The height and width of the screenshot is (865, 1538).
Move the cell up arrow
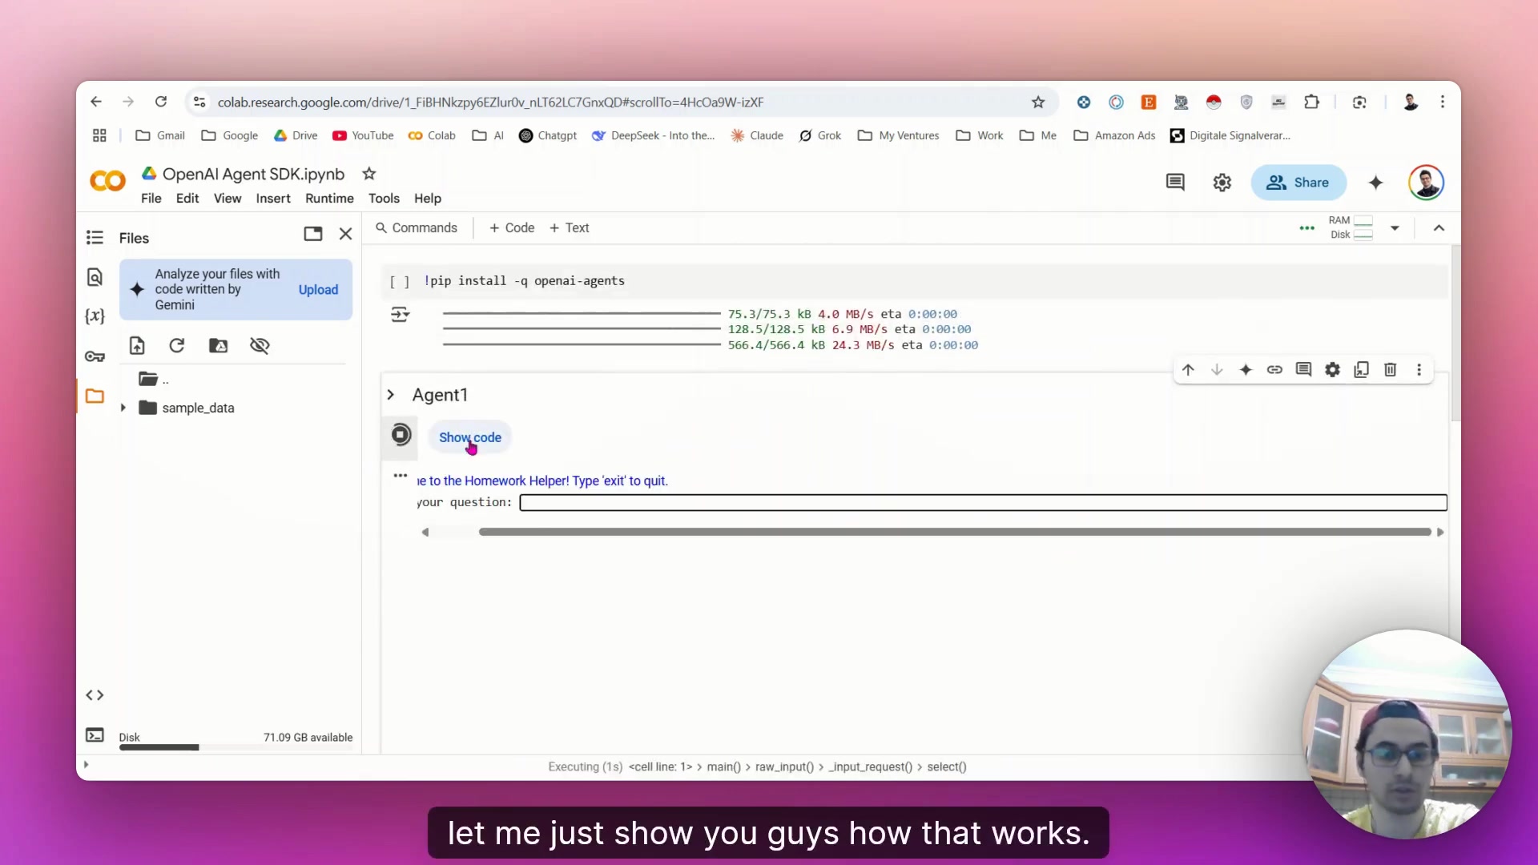click(x=1188, y=370)
